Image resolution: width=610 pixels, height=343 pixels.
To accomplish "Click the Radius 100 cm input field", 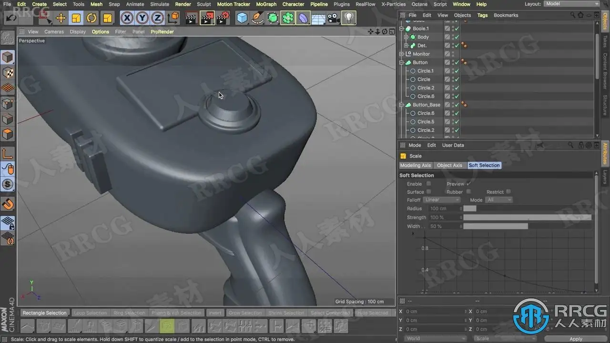I will click(x=445, y=209).
